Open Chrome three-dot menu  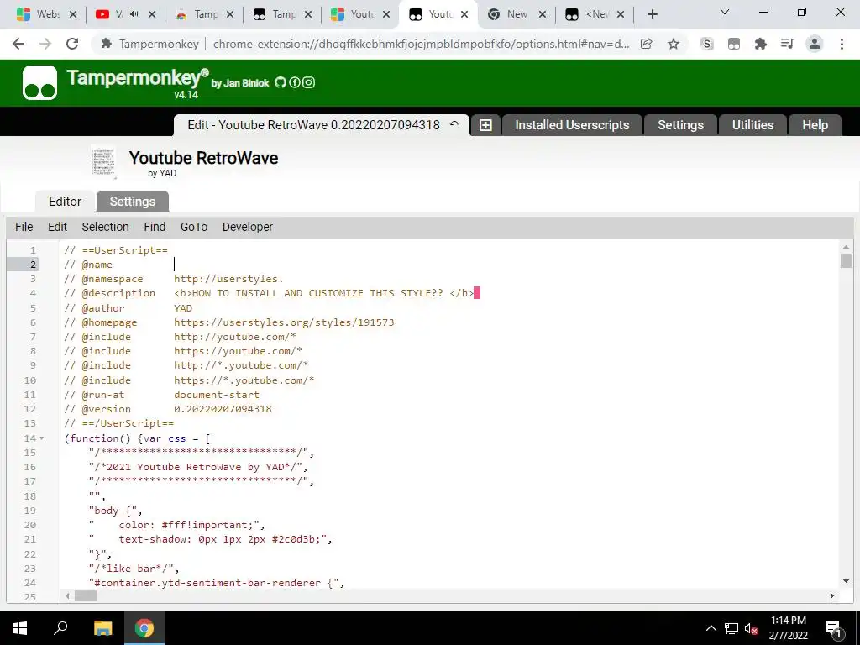pos(842,44)
